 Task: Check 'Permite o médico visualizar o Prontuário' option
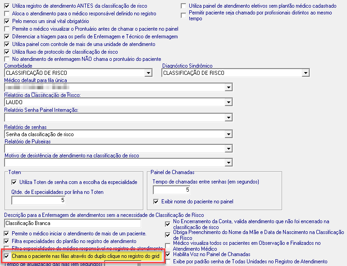pyautogui.click(x=7, y=29)
